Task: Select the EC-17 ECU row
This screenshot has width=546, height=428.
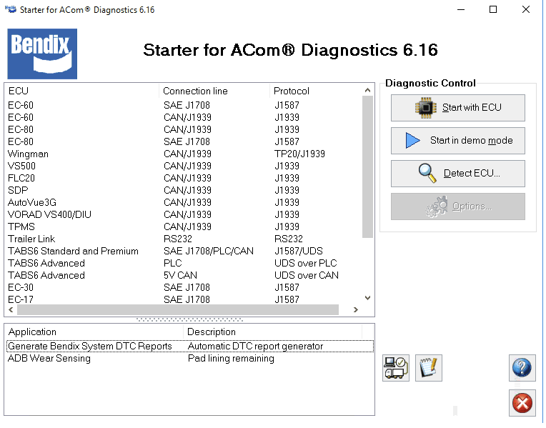Action: tap(184, 299)
